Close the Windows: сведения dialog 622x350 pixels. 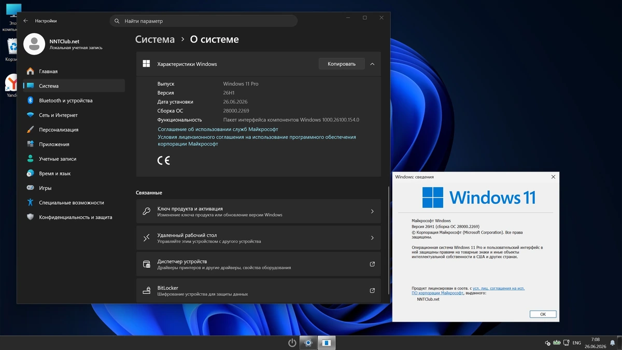pos(553,177)
